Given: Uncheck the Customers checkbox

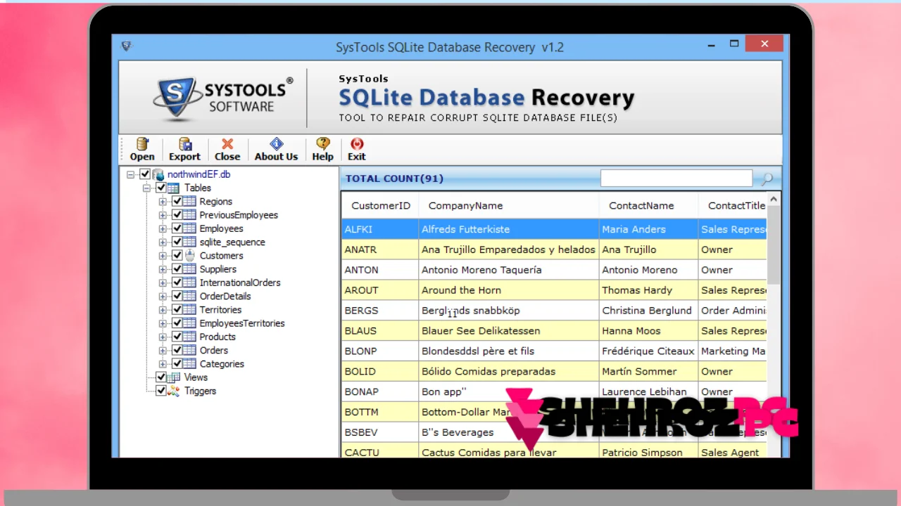Looking at the screenshot, I should point(177,256).
